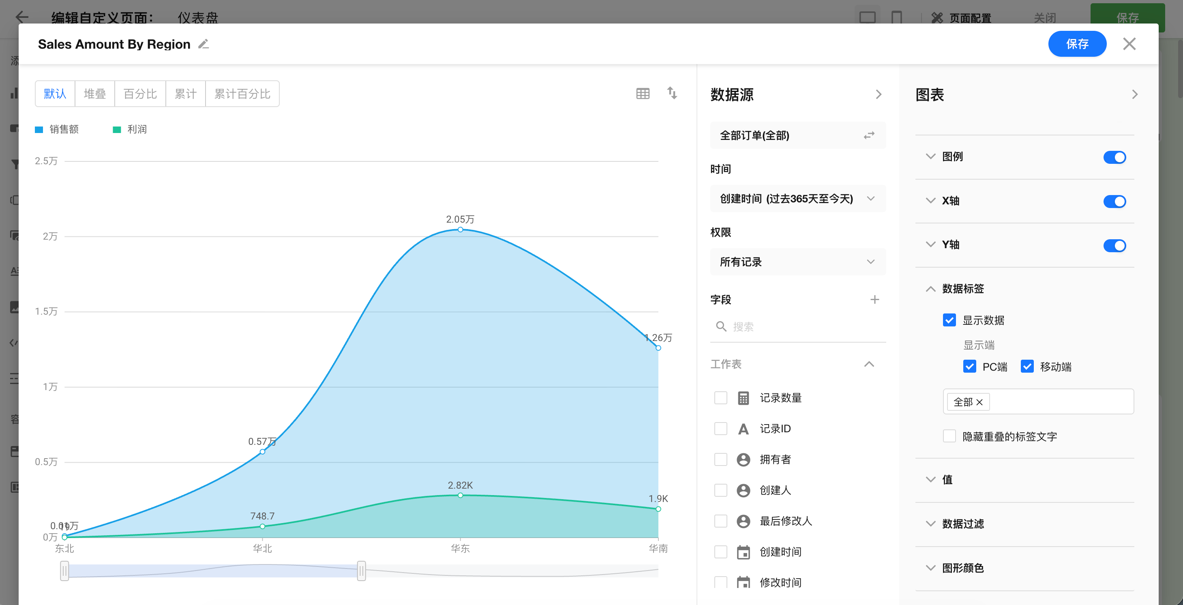Click the 全部订单(全部) data source
Viewport: 1183px width, 605px height.
[798, 135]
